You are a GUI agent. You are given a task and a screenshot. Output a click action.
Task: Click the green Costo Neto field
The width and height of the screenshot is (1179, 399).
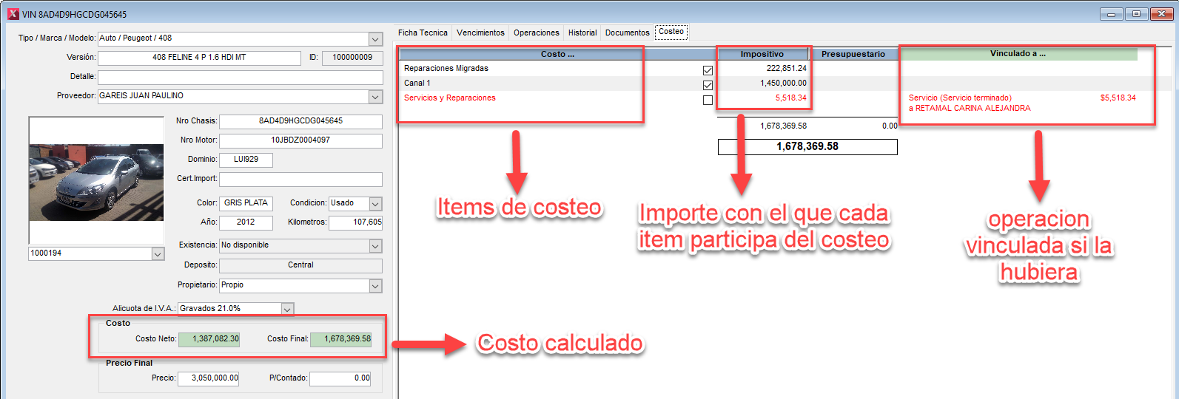[x=209, y=339]
